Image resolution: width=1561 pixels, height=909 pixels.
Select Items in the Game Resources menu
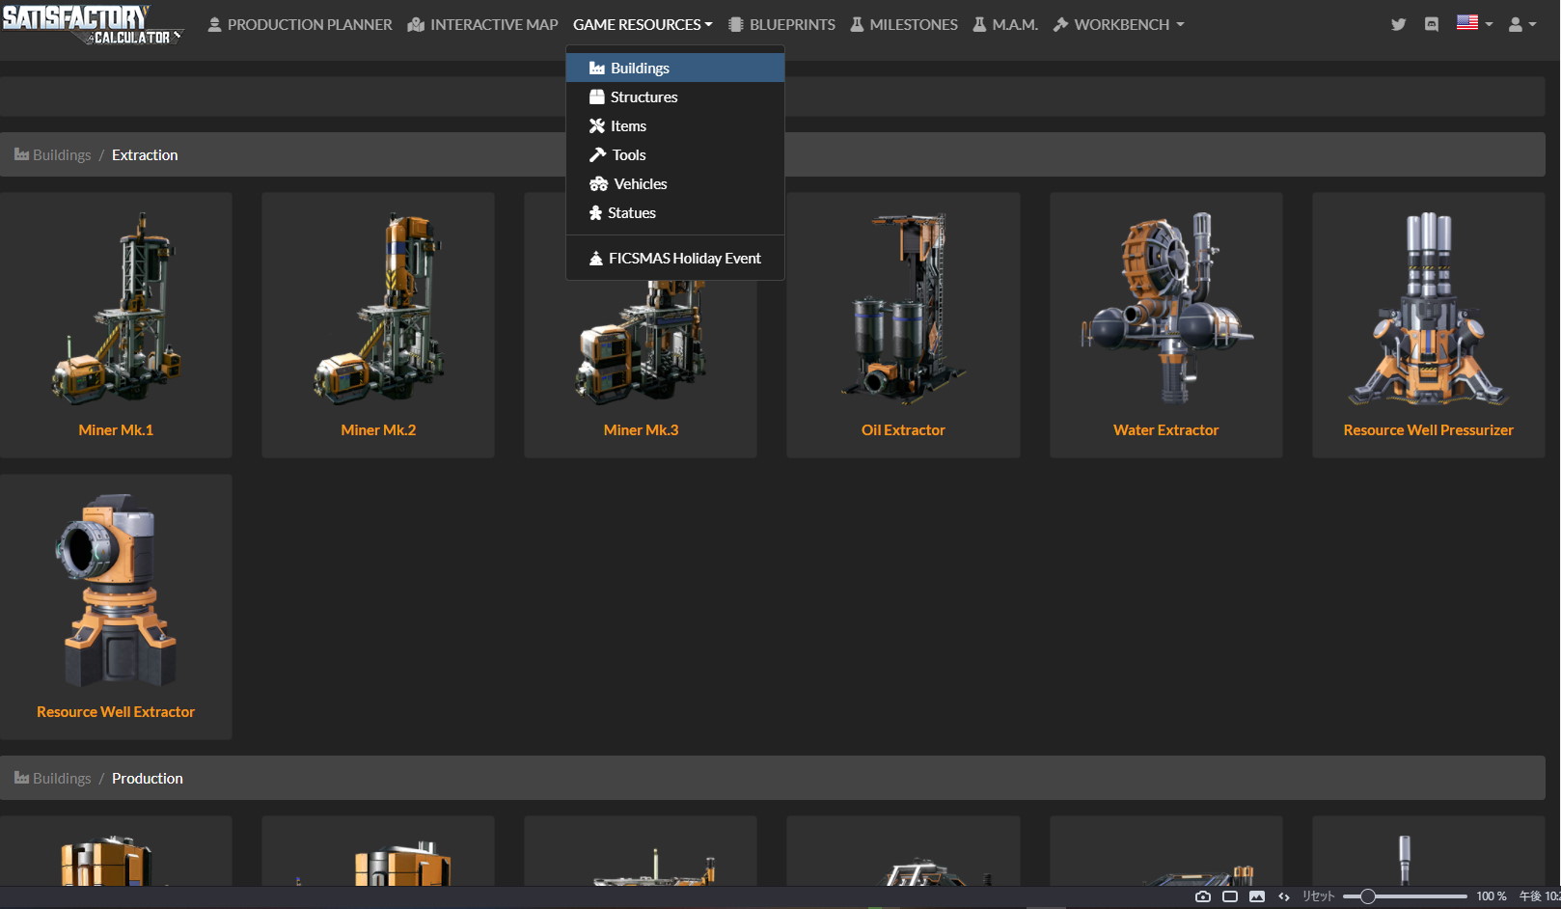tap(675, 125)
